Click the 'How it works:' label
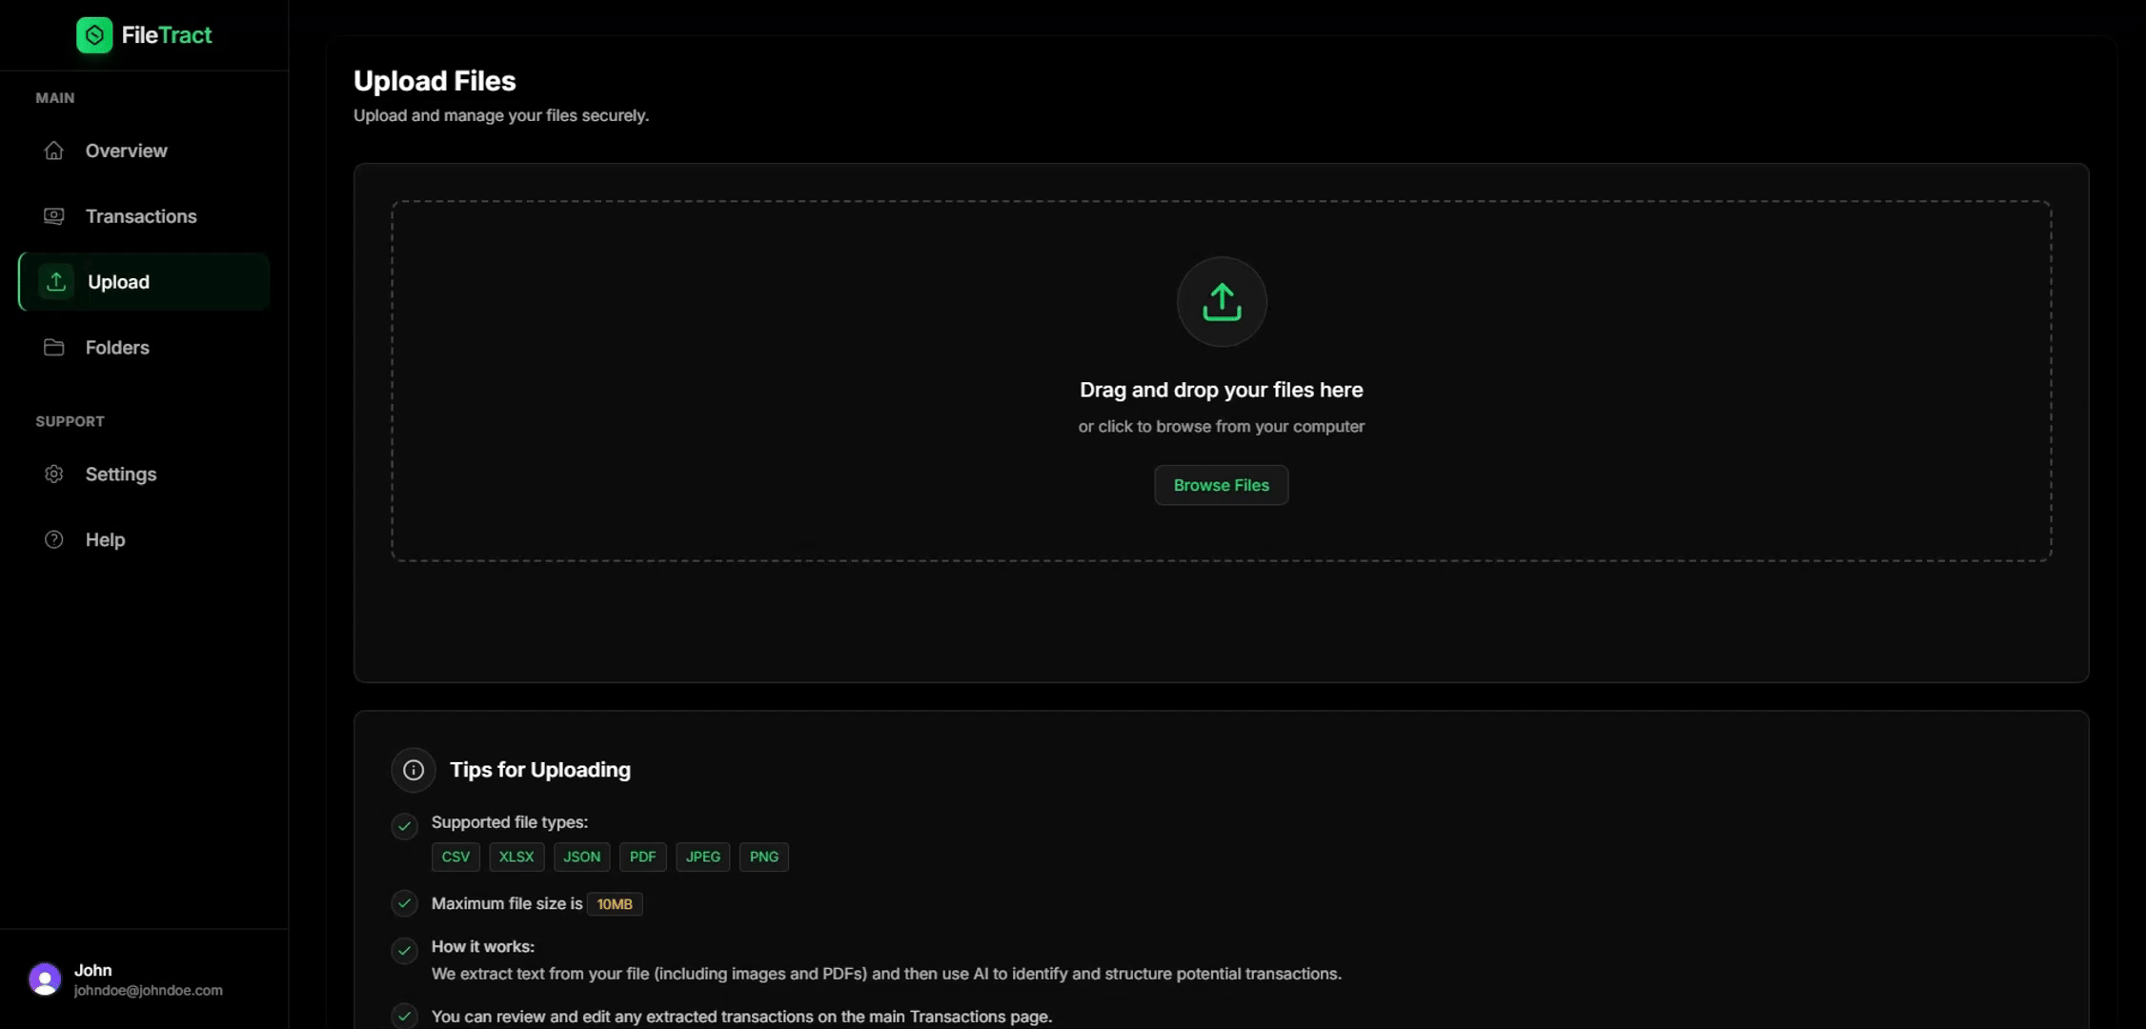2146x1029 pixels. 483,947
